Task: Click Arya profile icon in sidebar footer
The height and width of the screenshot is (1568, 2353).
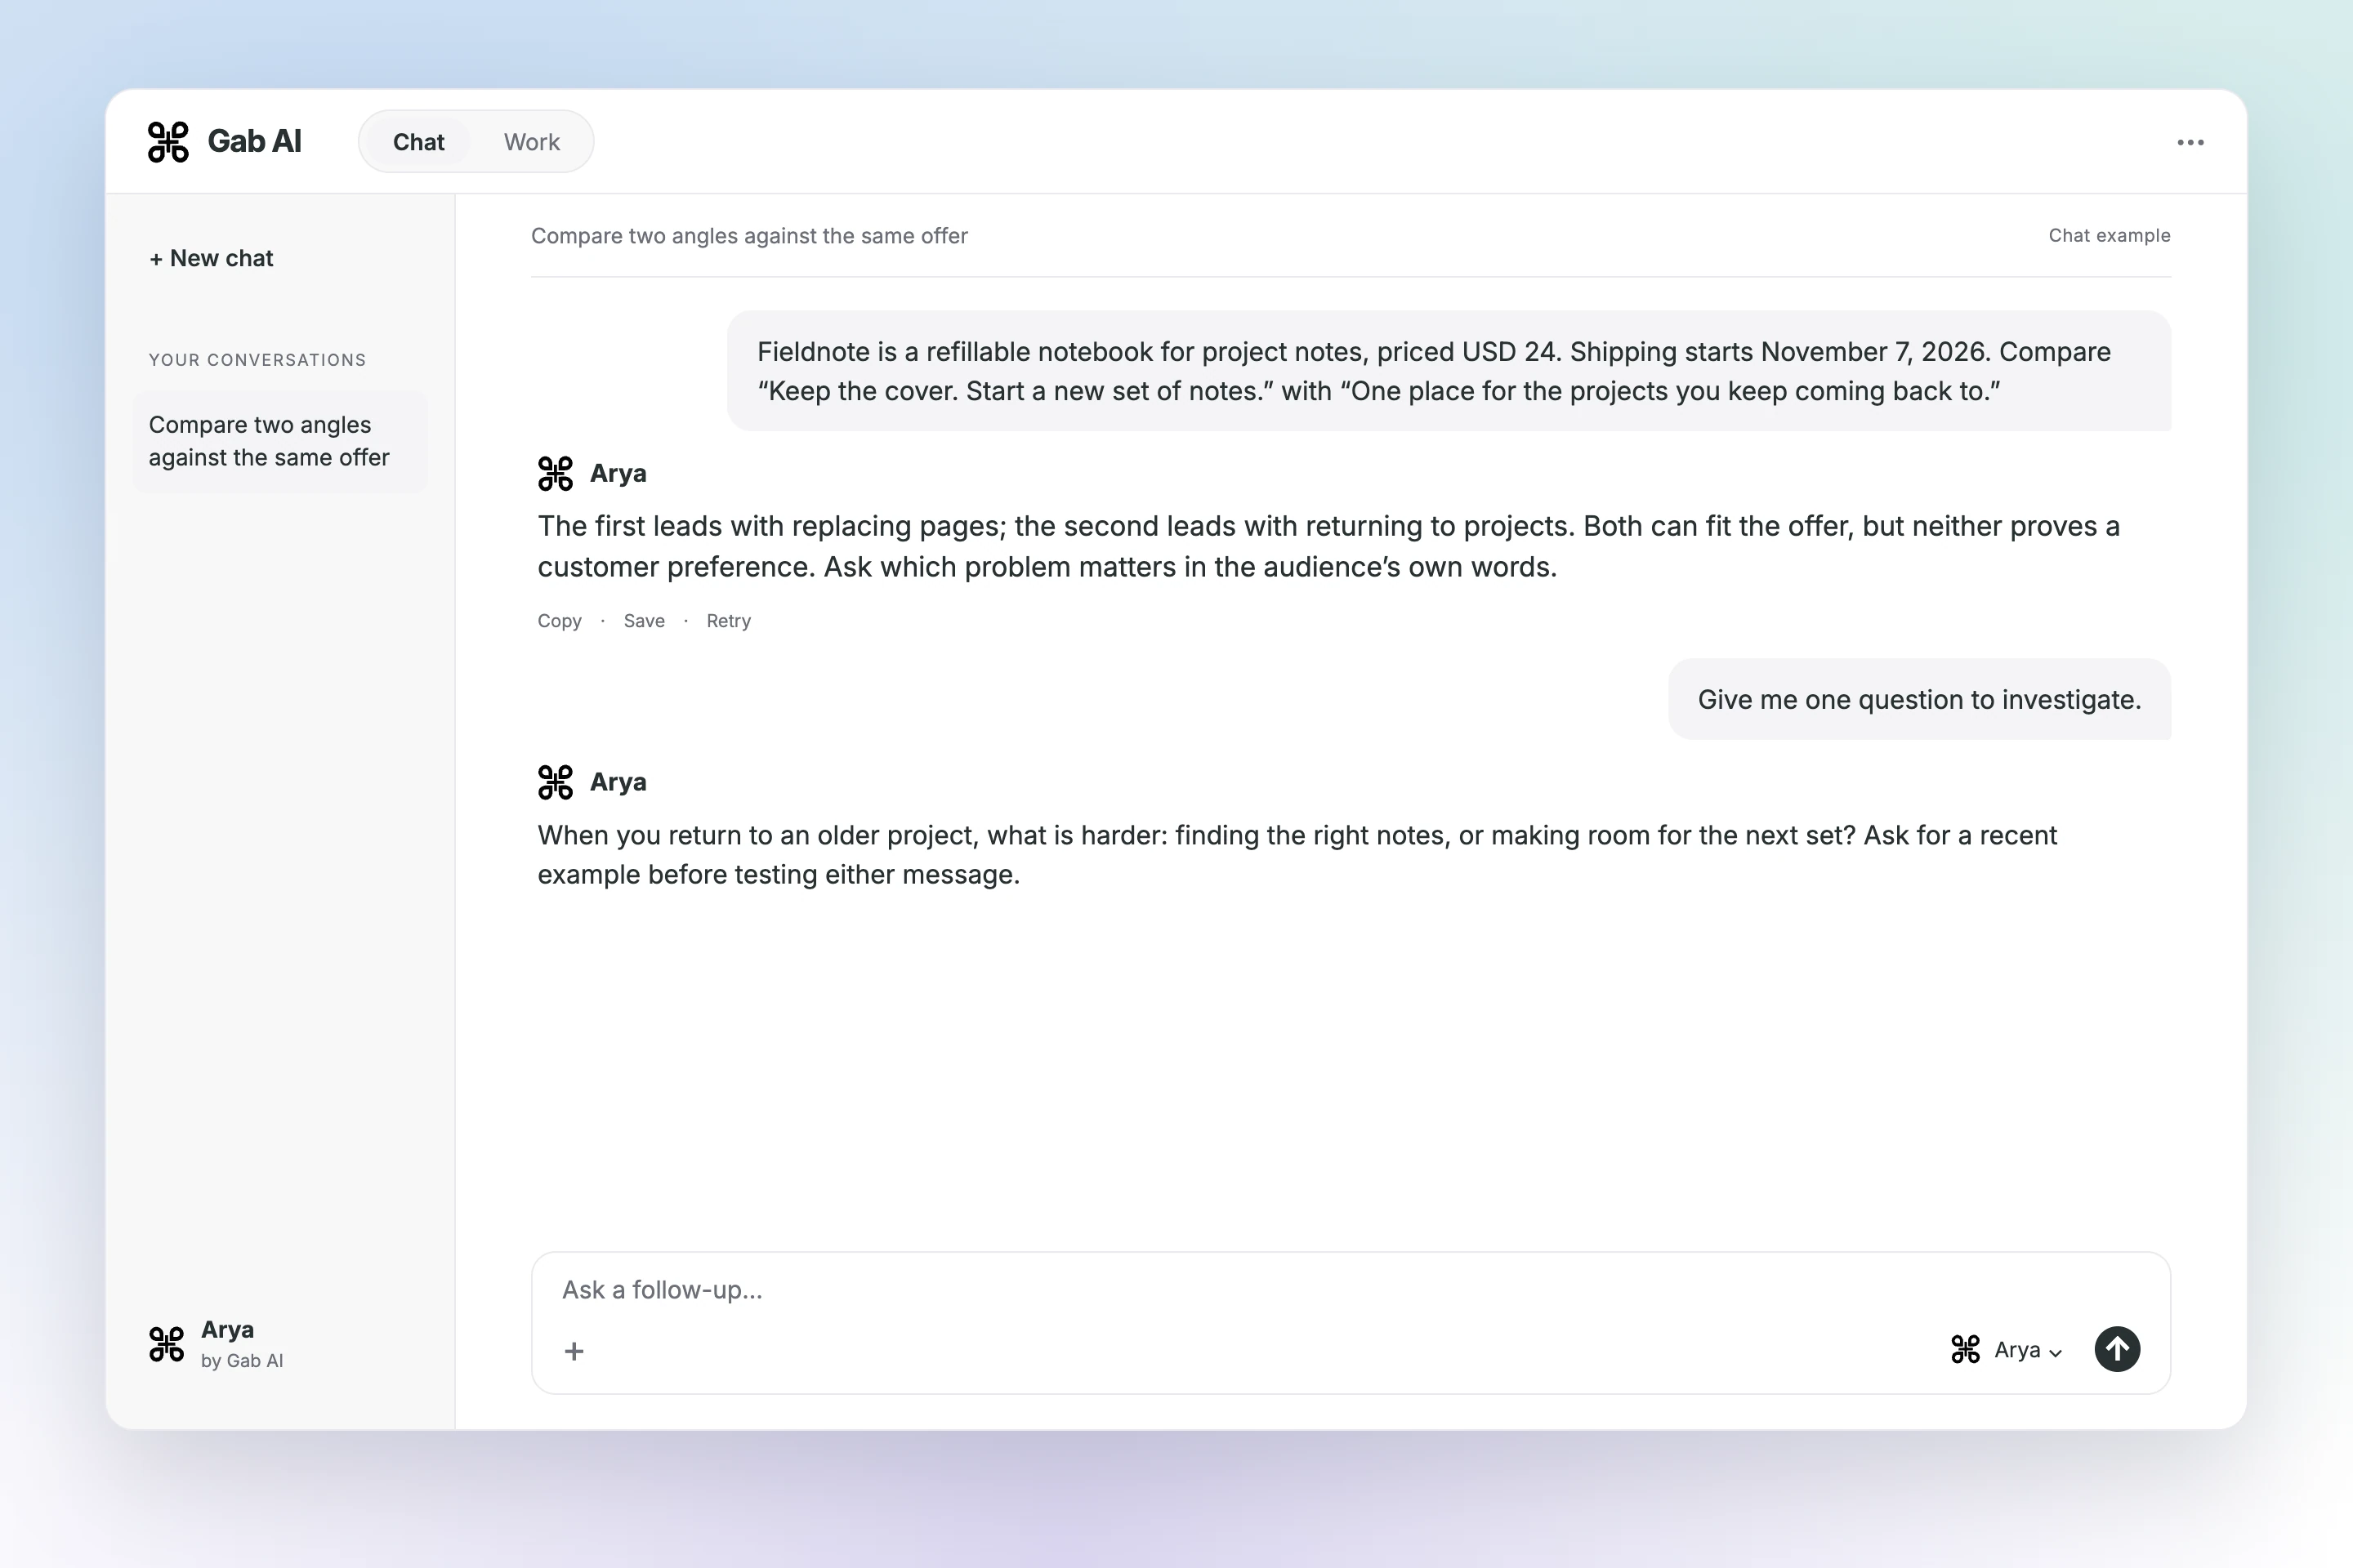Action: pyautogui.click(x=167, y=1344)
